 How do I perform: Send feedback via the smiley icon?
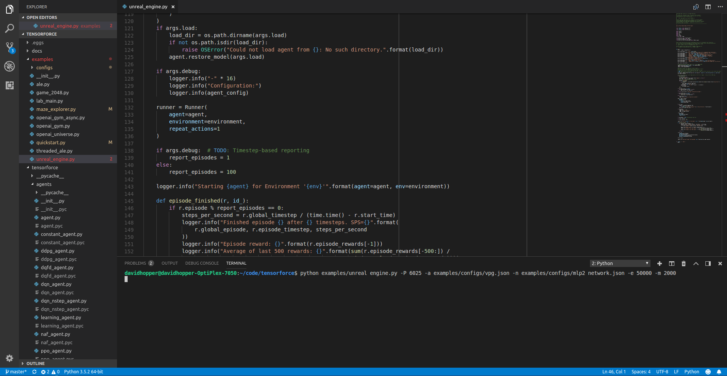click(x=708, y=372)
